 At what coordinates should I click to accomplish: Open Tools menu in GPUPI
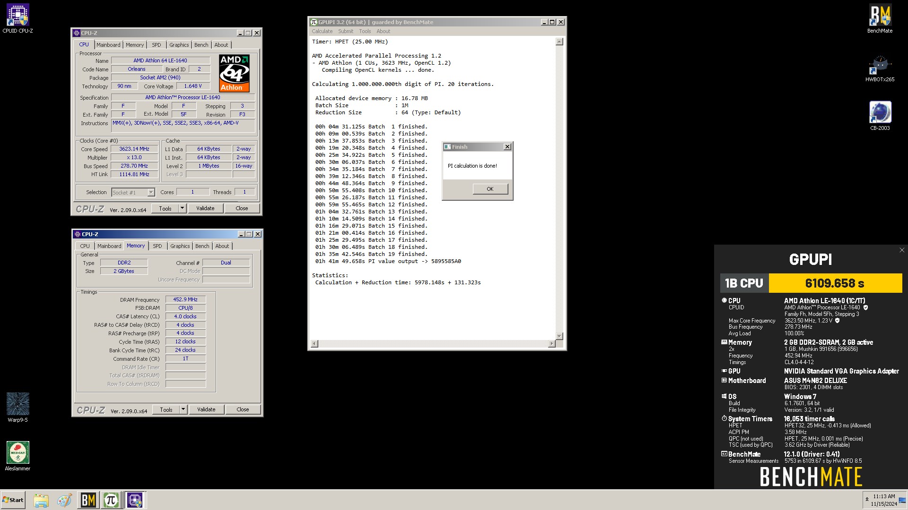(365, 31)
